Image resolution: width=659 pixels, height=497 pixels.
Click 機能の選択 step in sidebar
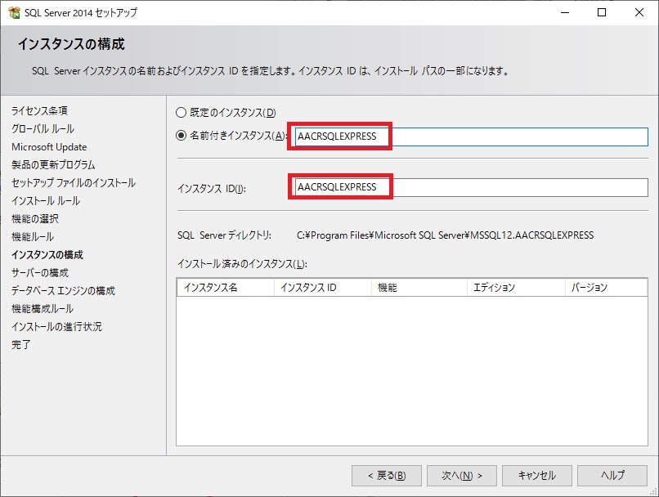point(35,218)
